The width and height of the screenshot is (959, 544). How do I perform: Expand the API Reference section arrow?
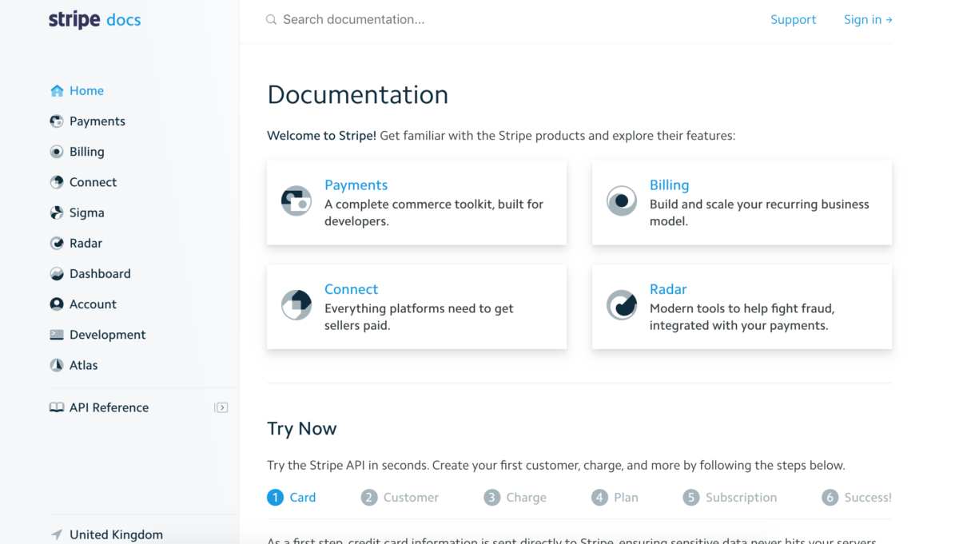click(221, 407)
